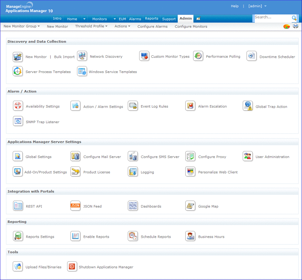
Task: Open the Global Trap Action icon
Action: click(x=248, y=106)
